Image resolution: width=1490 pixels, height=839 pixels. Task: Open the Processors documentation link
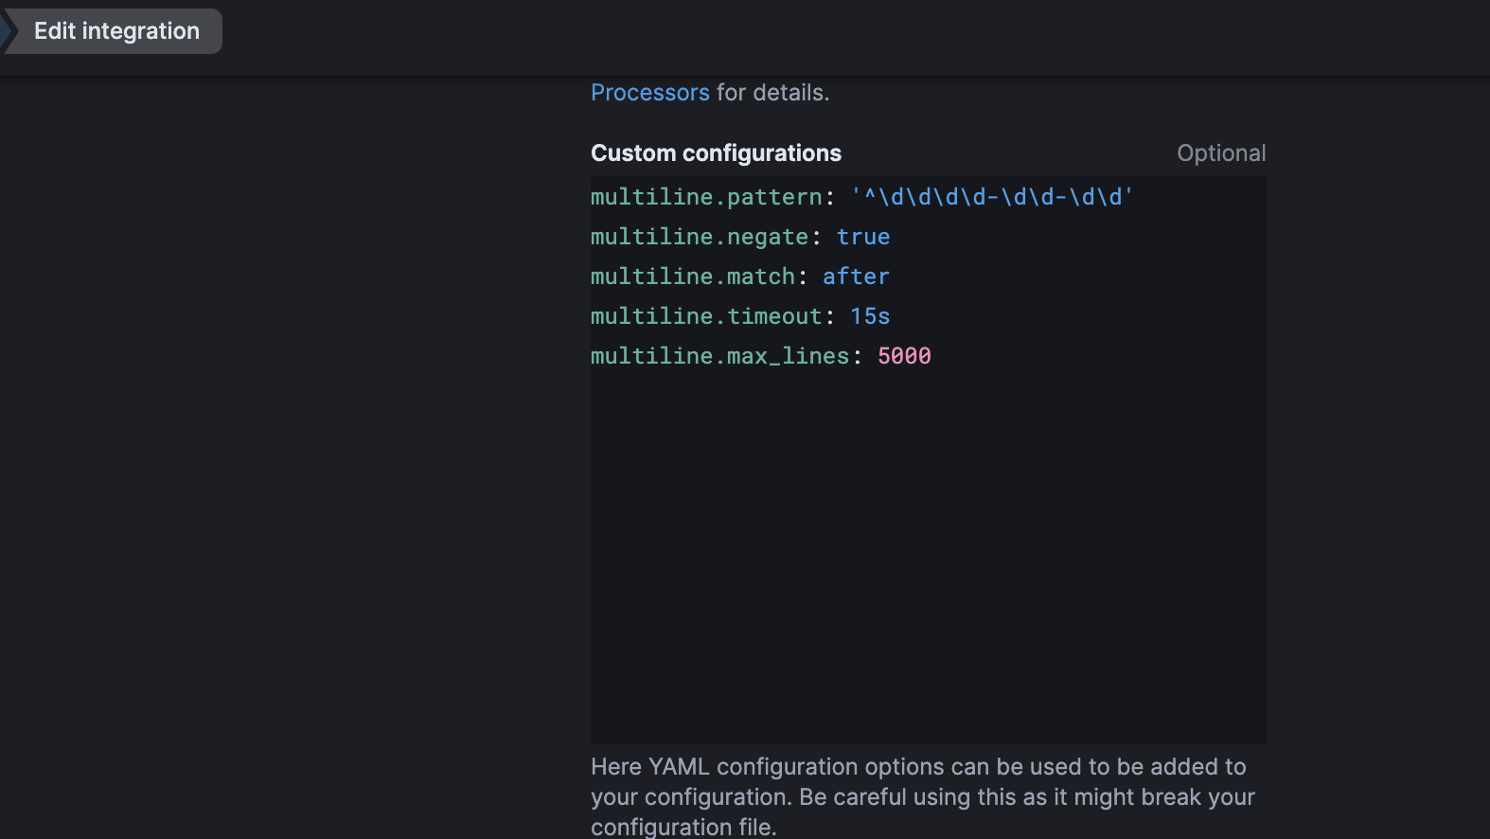(x=649, y=93)
